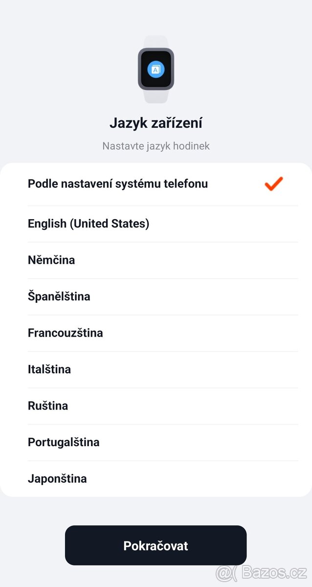Click the Jazyk zařízení heading

(156, 123)
